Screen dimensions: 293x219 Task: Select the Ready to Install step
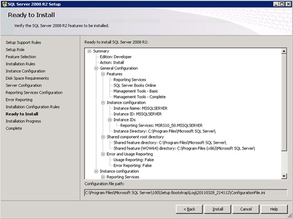pos(22,114)
